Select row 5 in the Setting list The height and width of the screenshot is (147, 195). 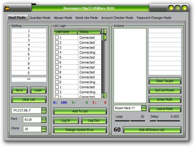[29, 49]
